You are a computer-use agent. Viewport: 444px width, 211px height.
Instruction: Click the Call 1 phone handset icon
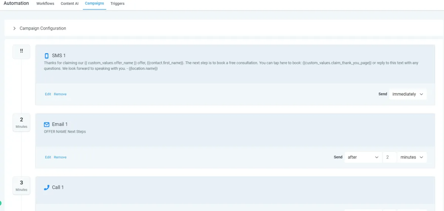47,187
